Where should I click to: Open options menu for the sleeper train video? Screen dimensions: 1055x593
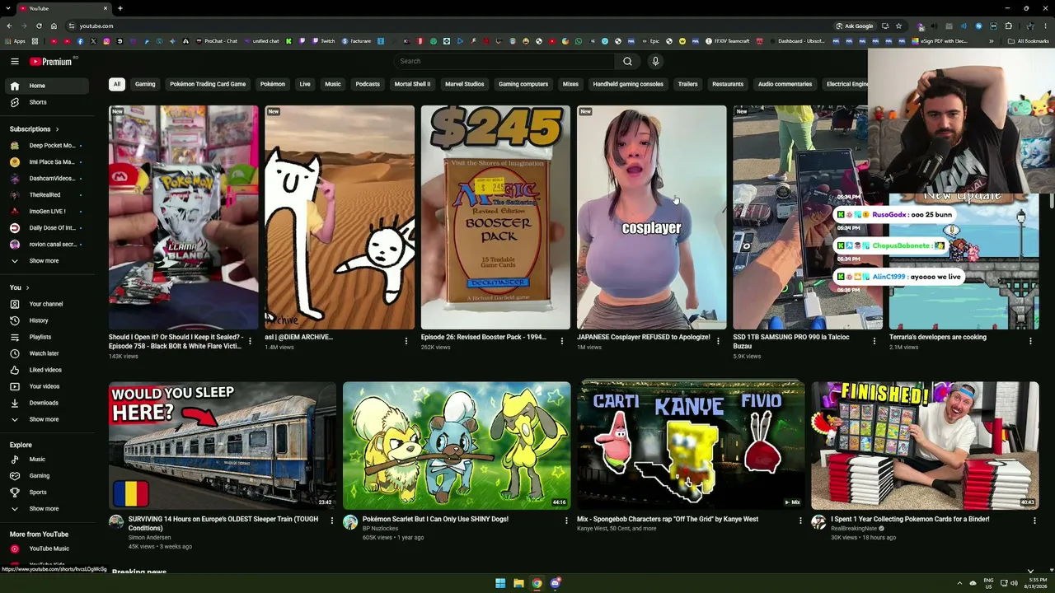coord(332,521)
